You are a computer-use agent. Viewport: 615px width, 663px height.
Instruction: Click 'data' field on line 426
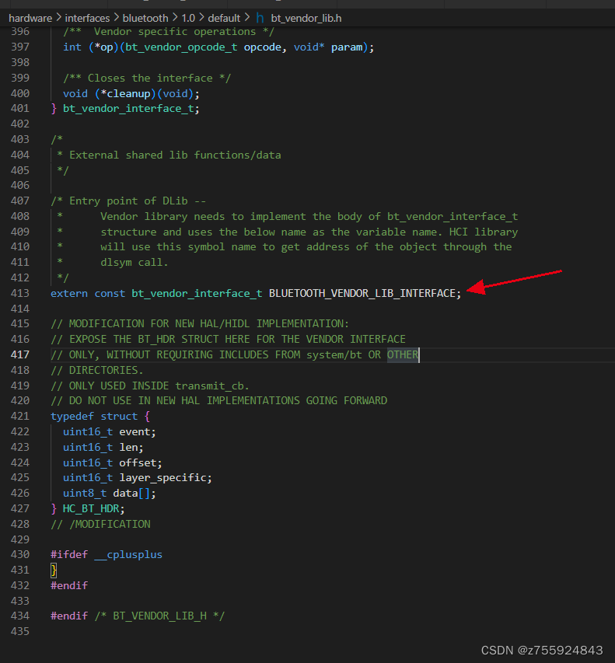[x=125, y=493]
